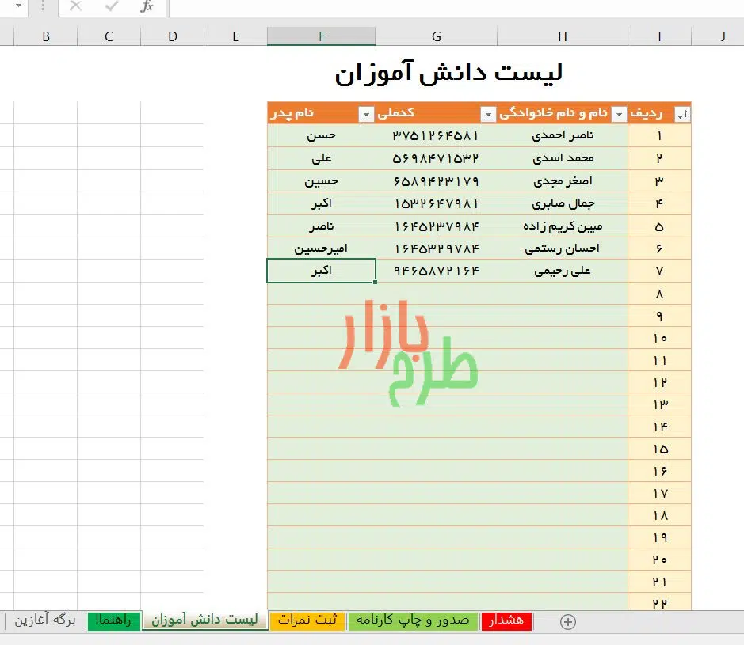
Task: Click the Insert Function fx icon
Action: click(147, 7)
